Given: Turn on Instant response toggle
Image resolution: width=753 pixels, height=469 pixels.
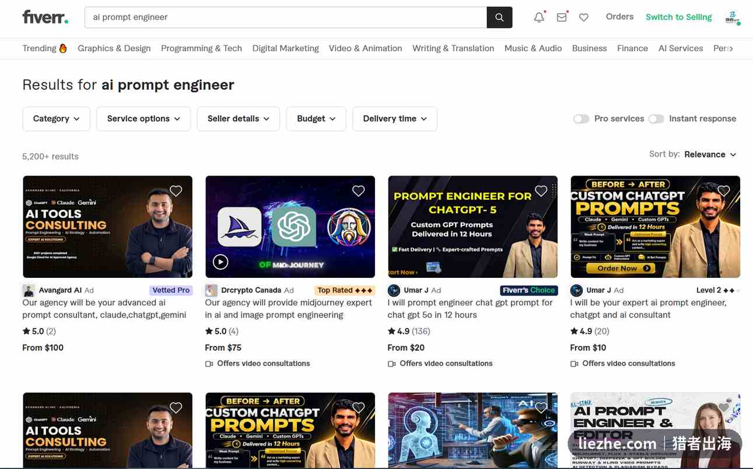Looking at the screenshot, I should click(x=656, y=119).
